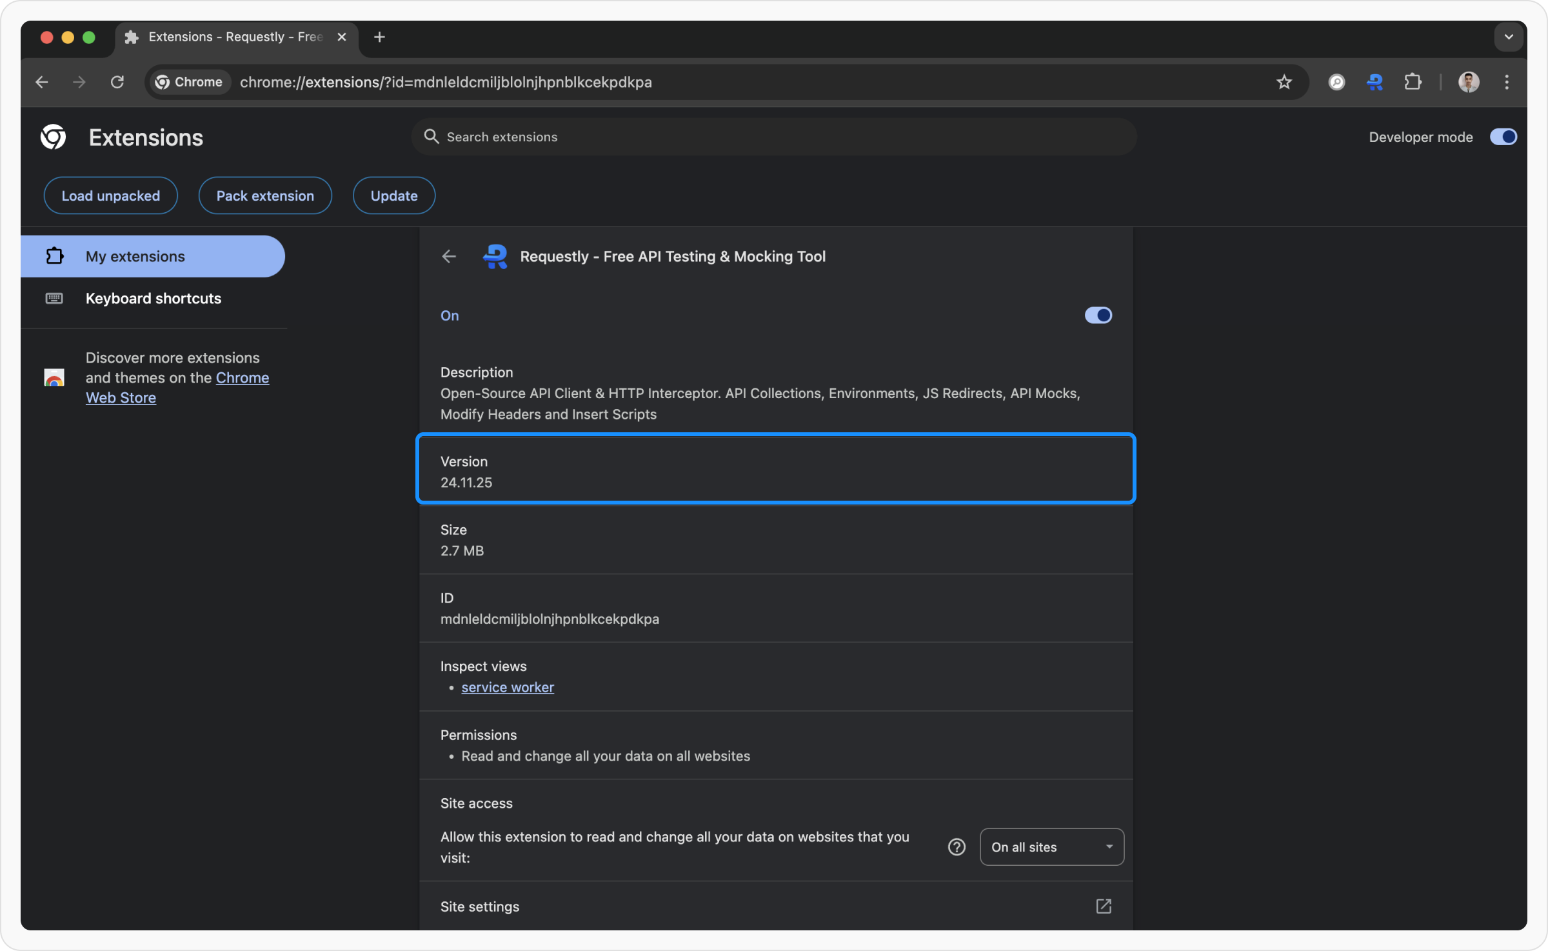Viewport: 1548px width, 951px height.
Task: Click the profile avatar in the toolbar
Action: coord(1469,82)
